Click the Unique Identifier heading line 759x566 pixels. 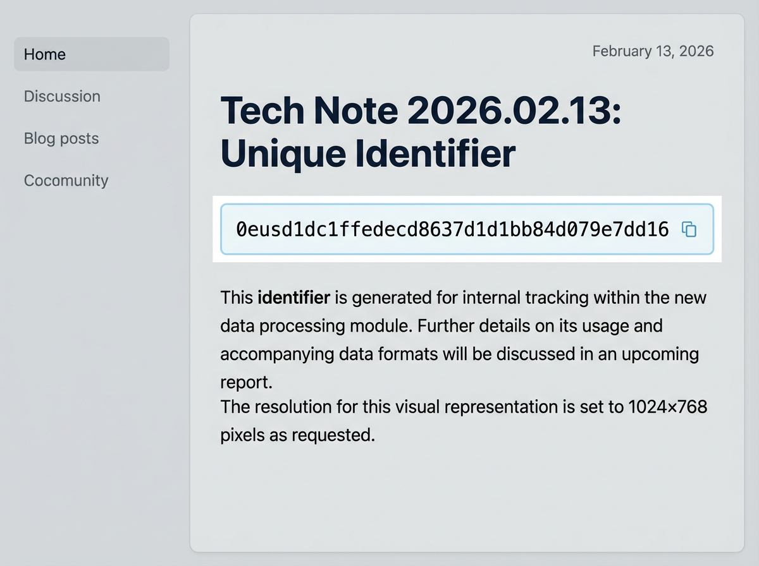367,152
